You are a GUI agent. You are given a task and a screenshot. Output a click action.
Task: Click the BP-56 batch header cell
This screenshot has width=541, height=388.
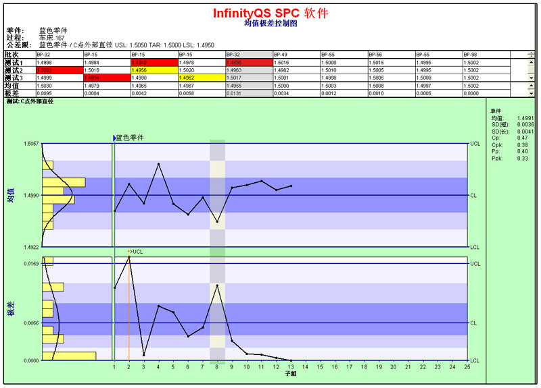coord(392,55)
